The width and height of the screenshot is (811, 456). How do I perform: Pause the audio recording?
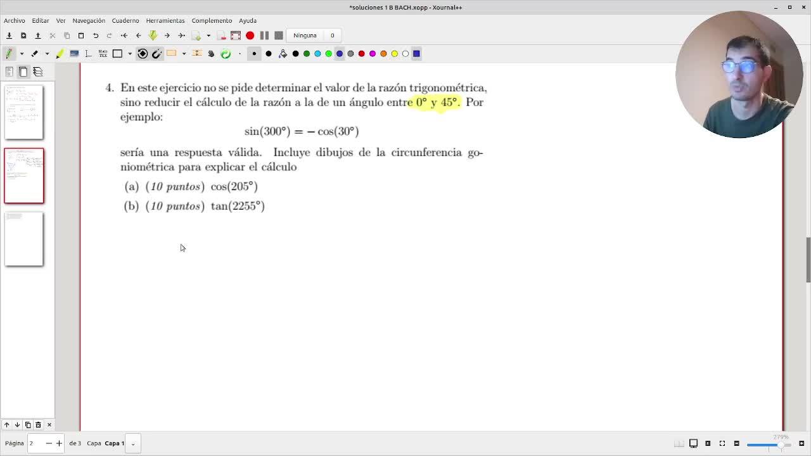264,35
